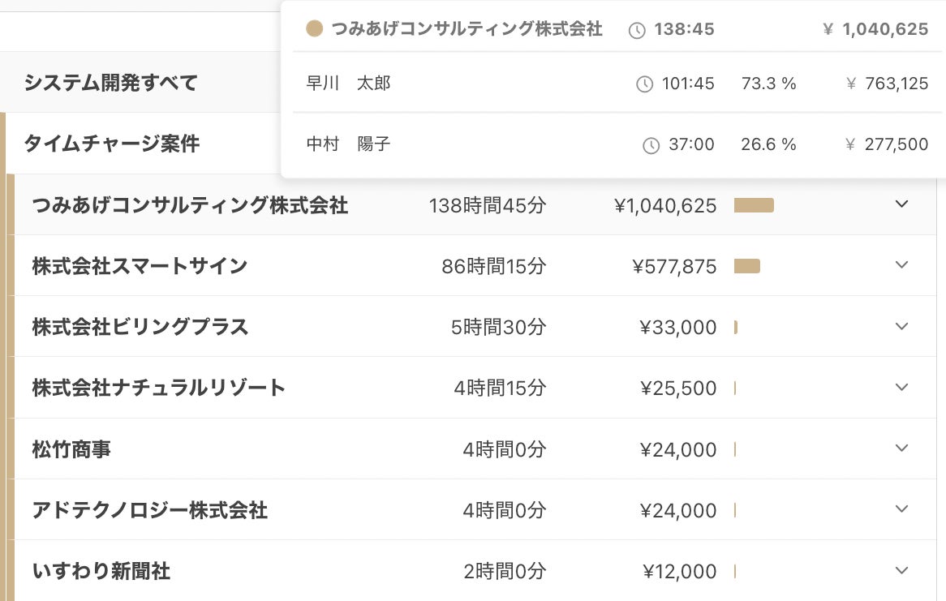The height and width of the screenshot is (601, 946).
Task: Click the yen icon beside 763,125
Action: pyautogui.click(x=851, y=84)
